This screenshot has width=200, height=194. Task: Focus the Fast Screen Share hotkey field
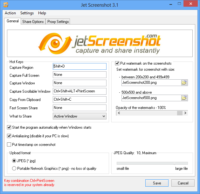click(x=79, y=108)
